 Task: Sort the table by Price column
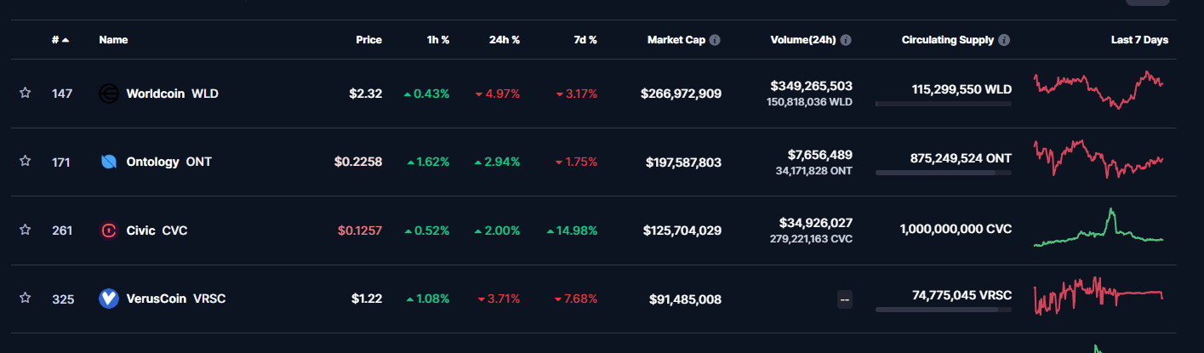[x=368, y=40]
